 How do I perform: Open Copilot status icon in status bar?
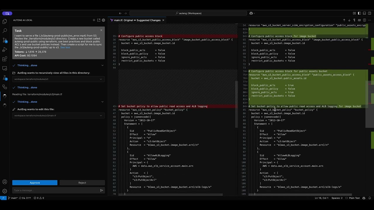[364, 198]
